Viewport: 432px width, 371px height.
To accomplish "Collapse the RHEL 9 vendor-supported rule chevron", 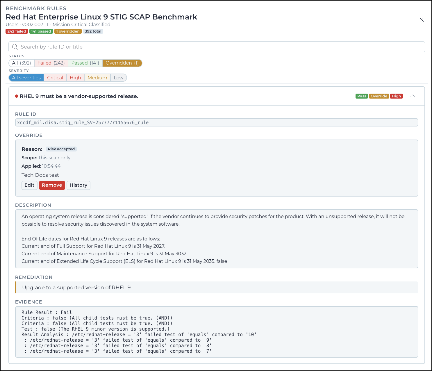I will (x=413, y=96).
